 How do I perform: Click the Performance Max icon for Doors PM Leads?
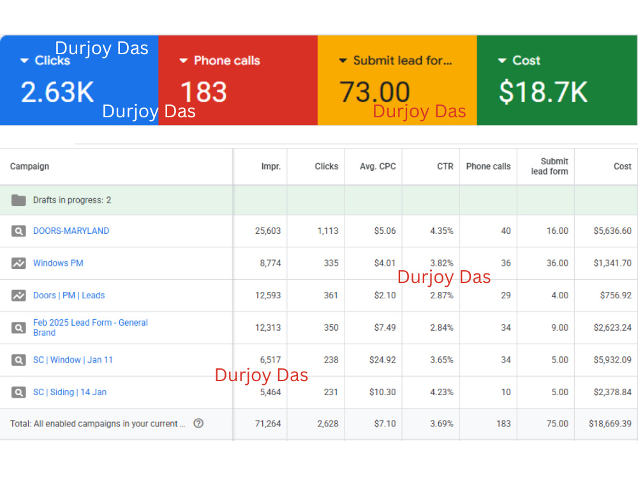(19, 295)
